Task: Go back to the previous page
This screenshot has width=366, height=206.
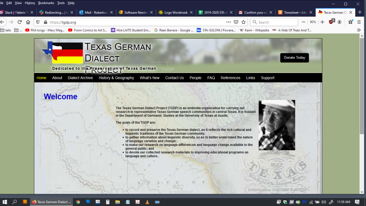Action: 3,22
